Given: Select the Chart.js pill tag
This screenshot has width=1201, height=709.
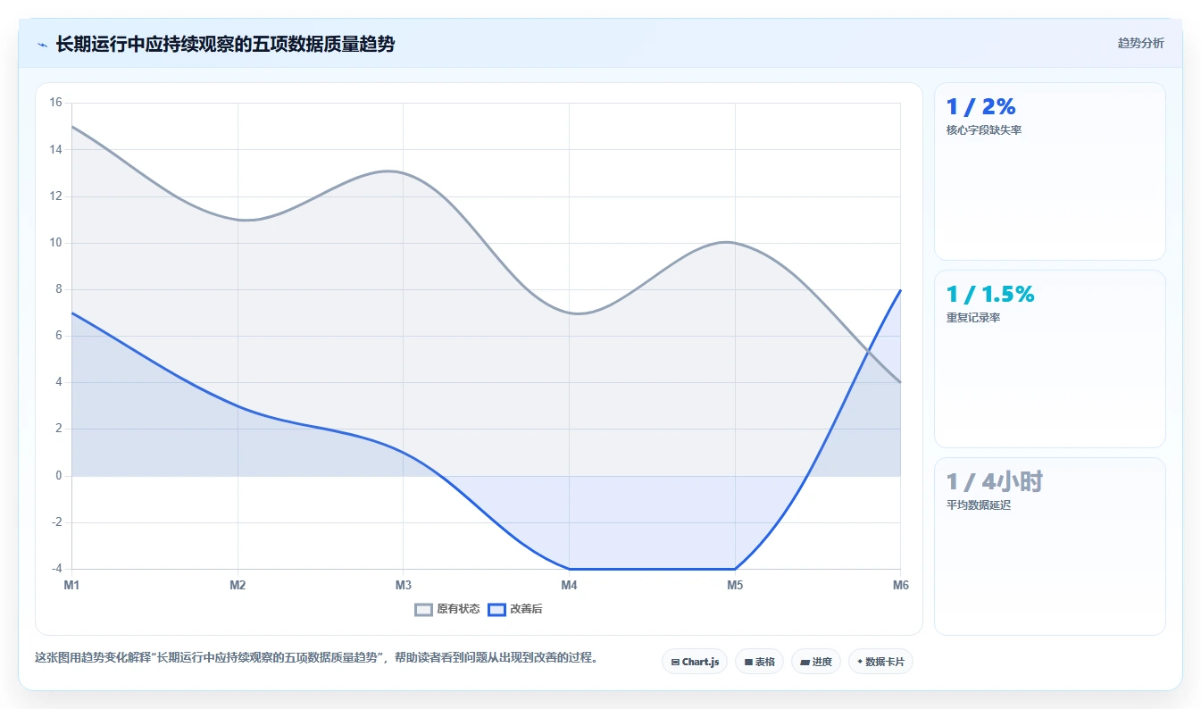Looking at the screenshot, I should (695, 662).
